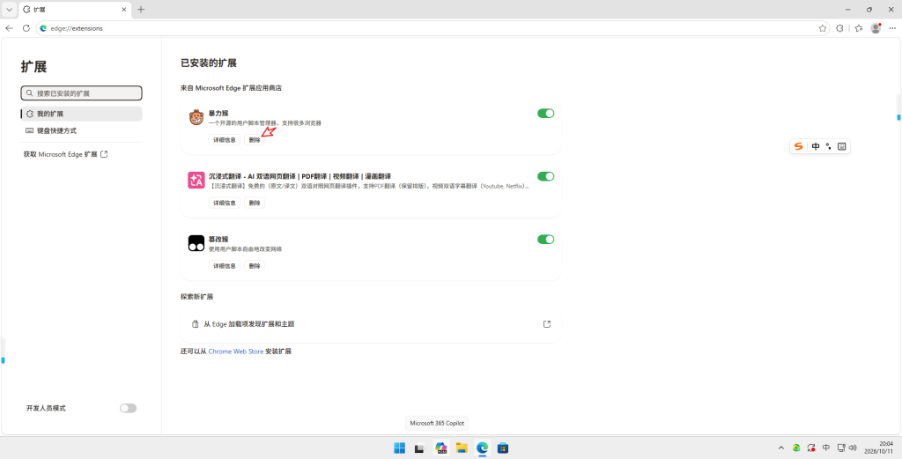The height and width of the screenshot is (459, 902).
Task: Click the 沉浸式翻译 pink icon
Action: (196, 180)
